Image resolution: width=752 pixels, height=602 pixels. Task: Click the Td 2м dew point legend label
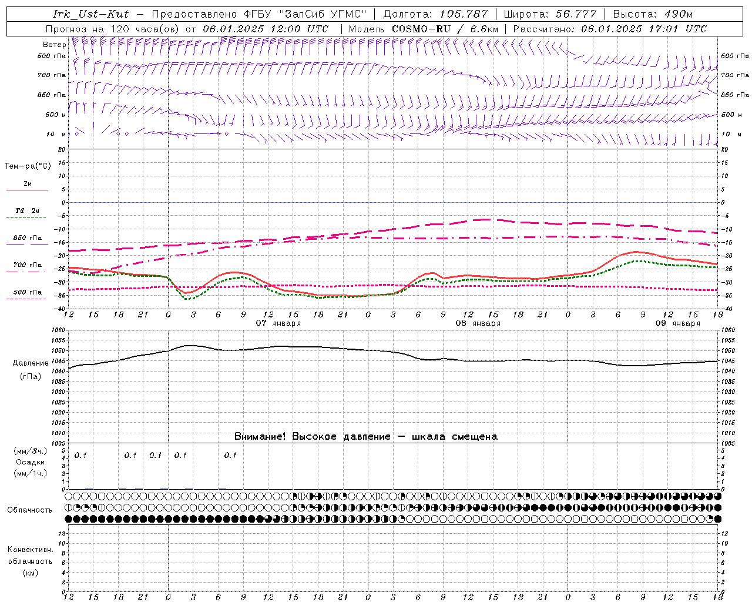coord(28,210)
